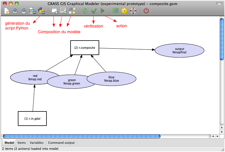Load model from file icon

15,11
